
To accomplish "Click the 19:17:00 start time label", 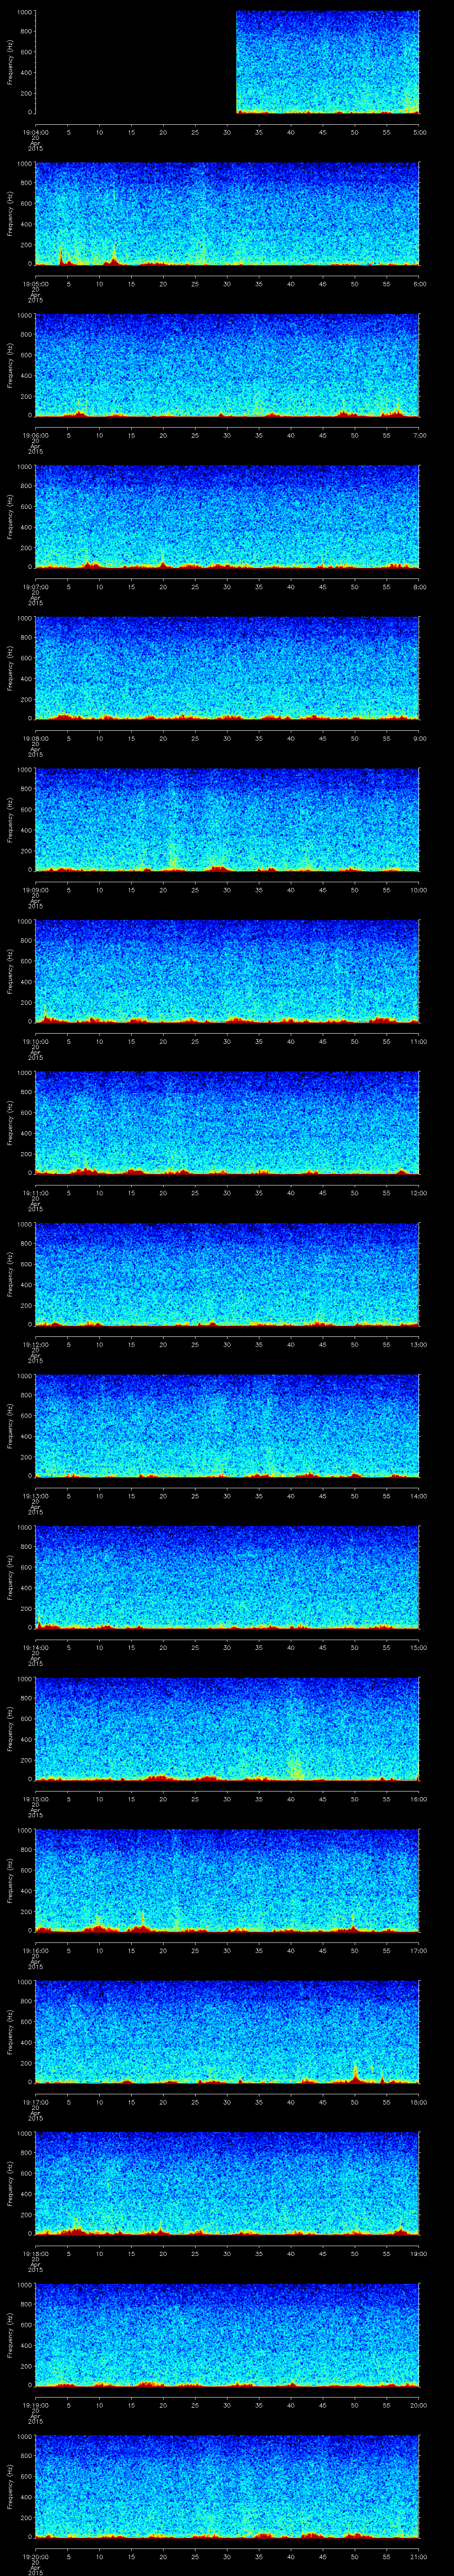I will [x=35, y=2102].
